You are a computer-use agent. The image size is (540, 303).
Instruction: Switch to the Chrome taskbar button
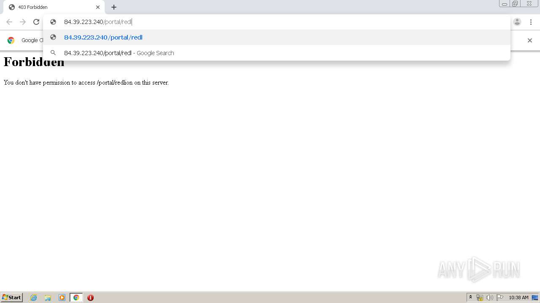(76, 298)
